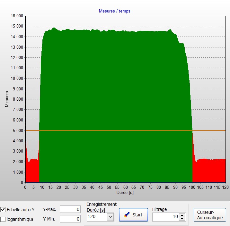Uncheck the Echelle auto Y checkbox
This screenshot has height=226, width=230.
3,210
